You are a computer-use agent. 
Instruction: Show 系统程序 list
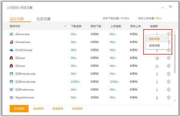click(38, 109)
